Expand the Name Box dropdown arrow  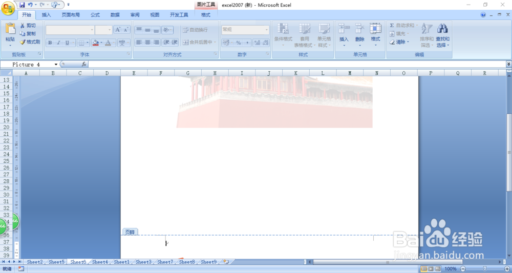tap(56, 65)
